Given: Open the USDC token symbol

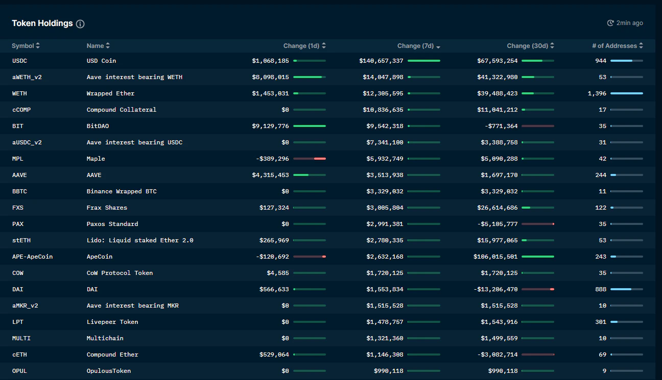Looking at the screenshot, I should click(20, 61).
